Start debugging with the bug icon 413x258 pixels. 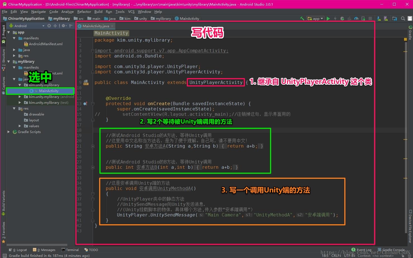coord(342,18)
